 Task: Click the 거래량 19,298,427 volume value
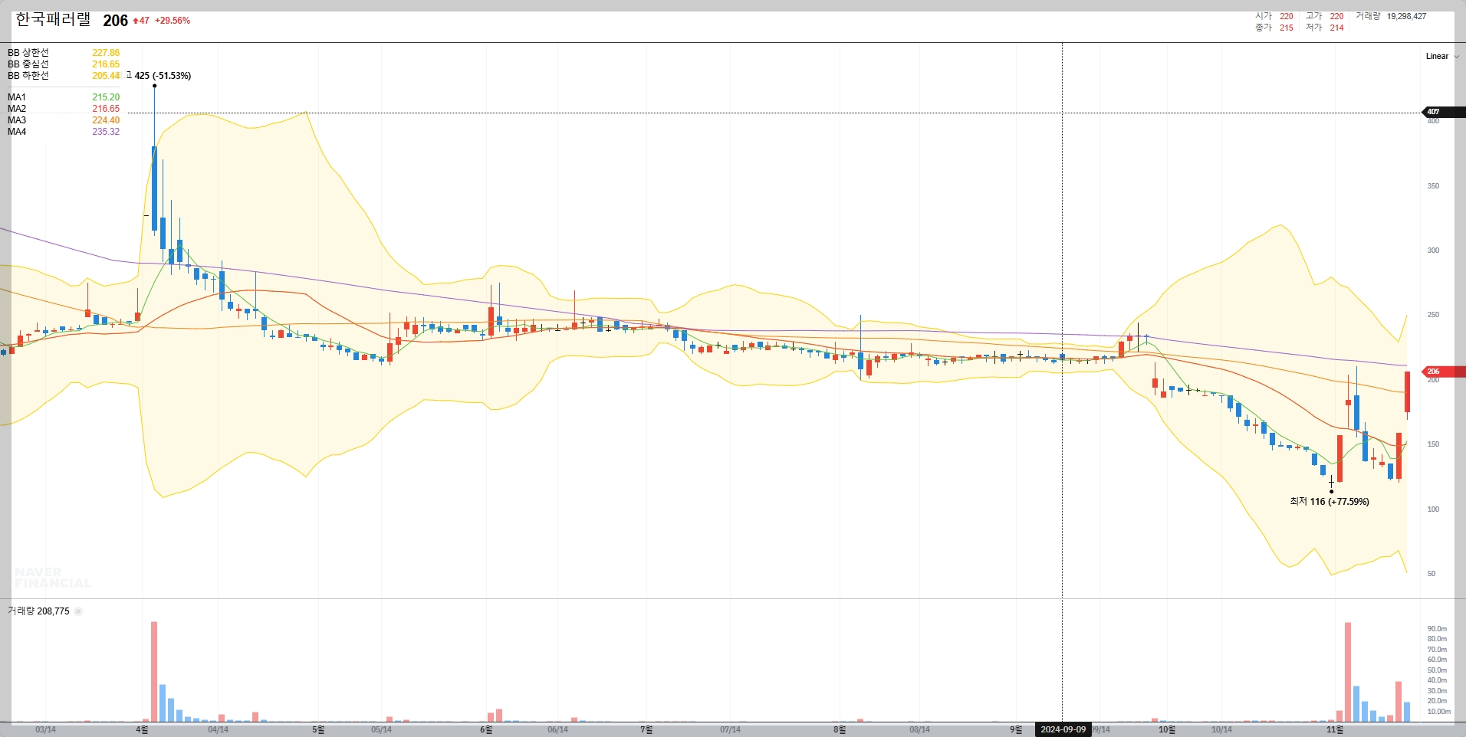click(x=1391, y=16)
